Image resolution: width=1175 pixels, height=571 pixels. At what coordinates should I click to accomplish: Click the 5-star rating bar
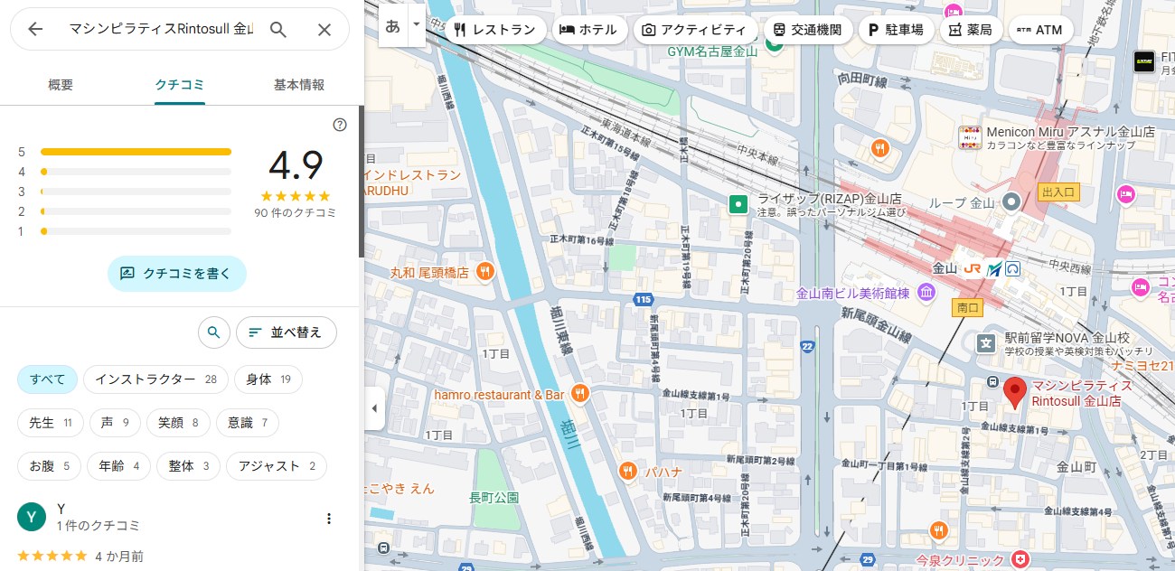coord(136,152)
